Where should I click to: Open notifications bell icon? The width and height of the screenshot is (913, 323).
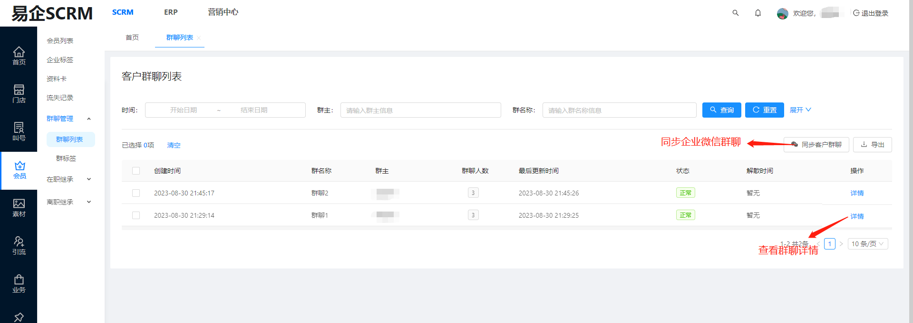click(x=758, y=13)
